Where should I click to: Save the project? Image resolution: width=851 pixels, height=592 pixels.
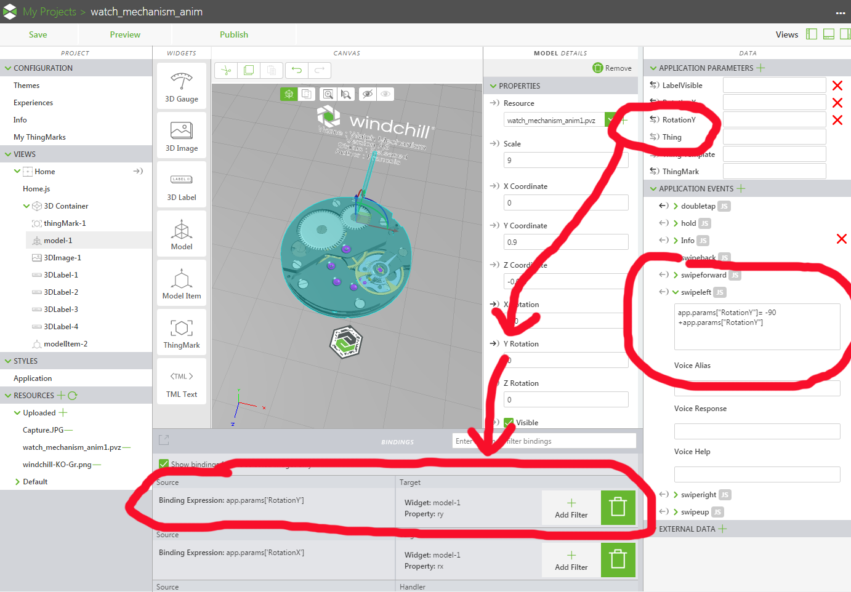tap(38, 35)
